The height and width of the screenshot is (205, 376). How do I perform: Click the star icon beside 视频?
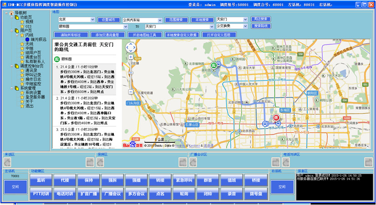(22, 21)
